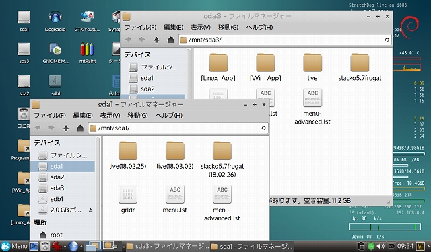
Task: Click the forward arrow in sda3 window
Action: 142,40
